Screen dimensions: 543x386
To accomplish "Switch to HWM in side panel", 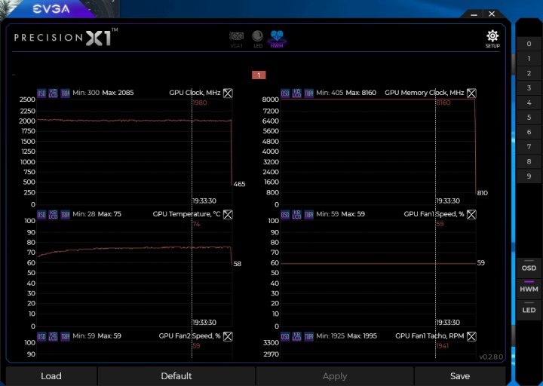I will [x=529, y=288].
